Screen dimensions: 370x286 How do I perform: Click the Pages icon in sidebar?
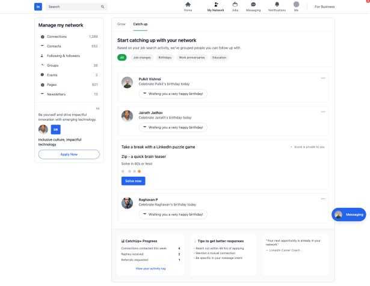43,85
